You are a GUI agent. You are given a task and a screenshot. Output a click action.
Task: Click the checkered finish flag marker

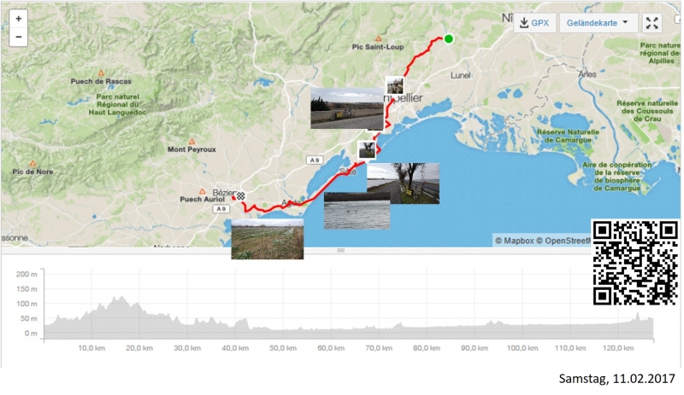tap(240, 196)
